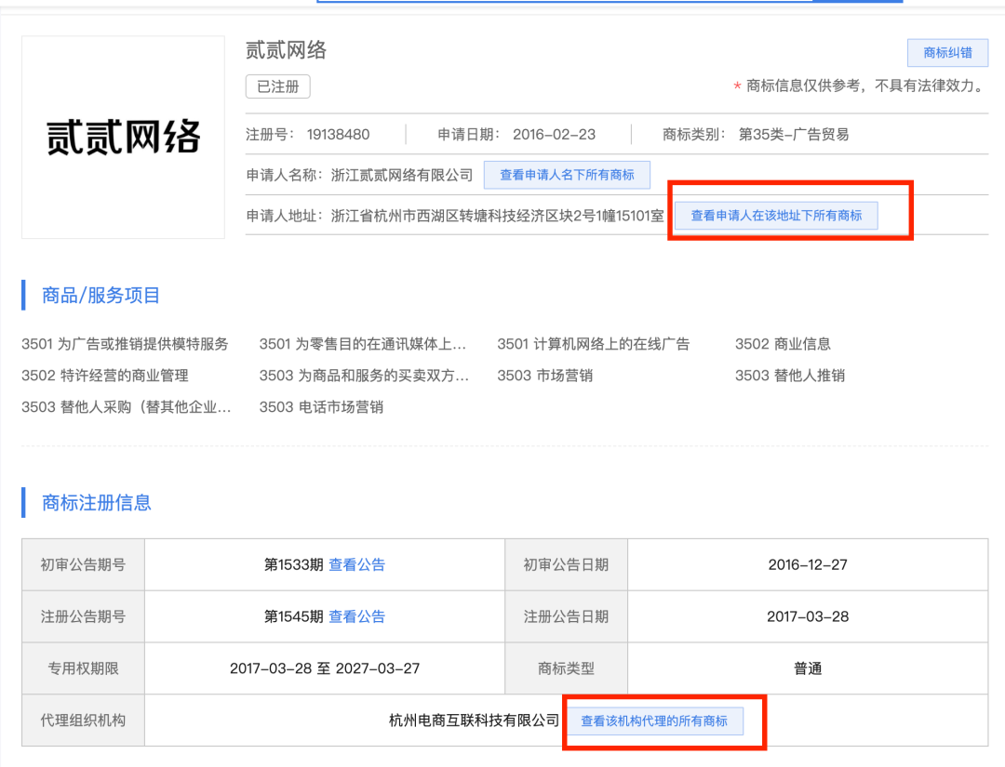Click the 第1545期 issue number
Screen dimensions: 1005x767
point(293,616)
